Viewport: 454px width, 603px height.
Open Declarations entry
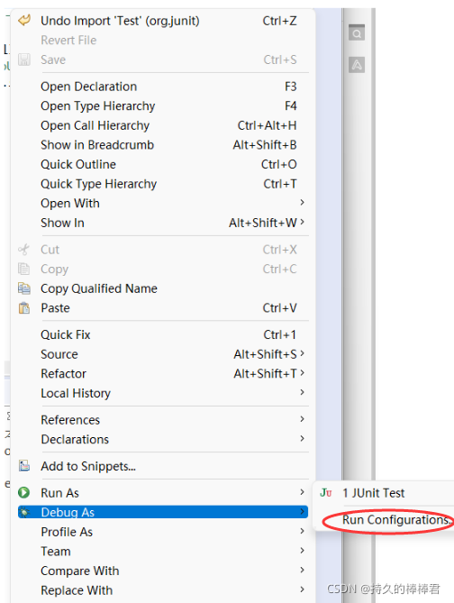pyautogui.click(x=75, y=440)
